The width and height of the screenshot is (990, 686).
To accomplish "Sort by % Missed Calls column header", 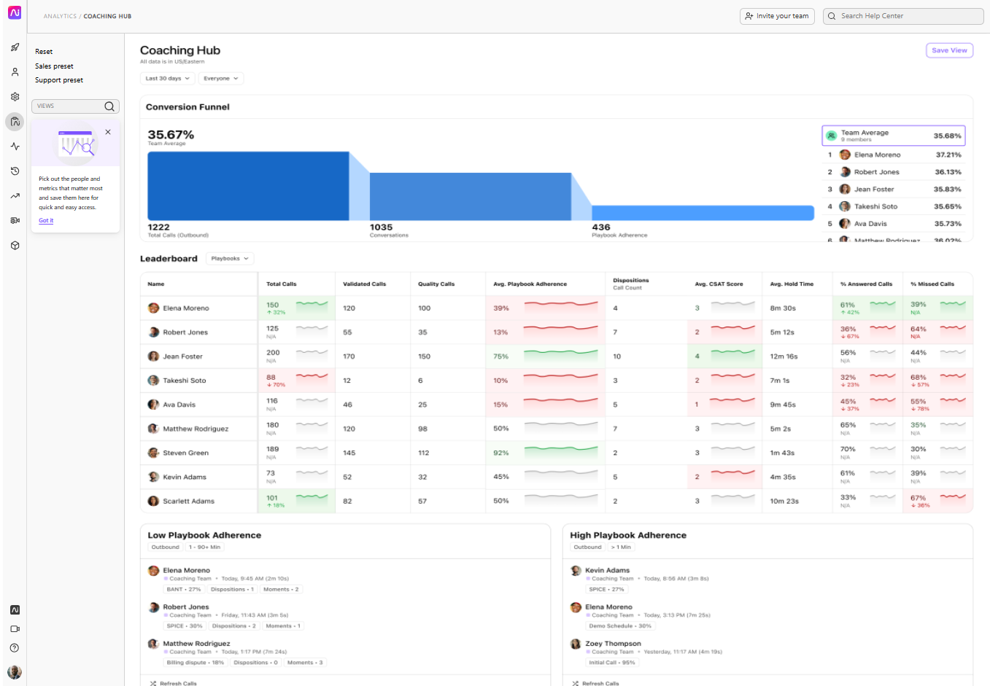I will point(932,284).
